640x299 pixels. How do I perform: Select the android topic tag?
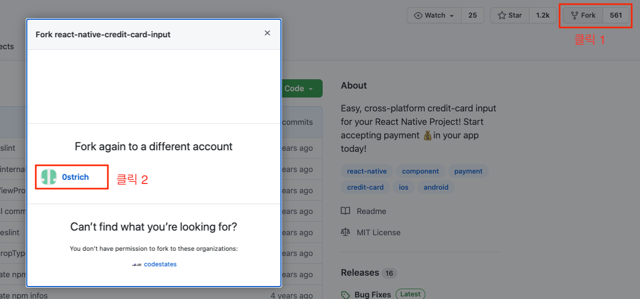coord(436,188)
